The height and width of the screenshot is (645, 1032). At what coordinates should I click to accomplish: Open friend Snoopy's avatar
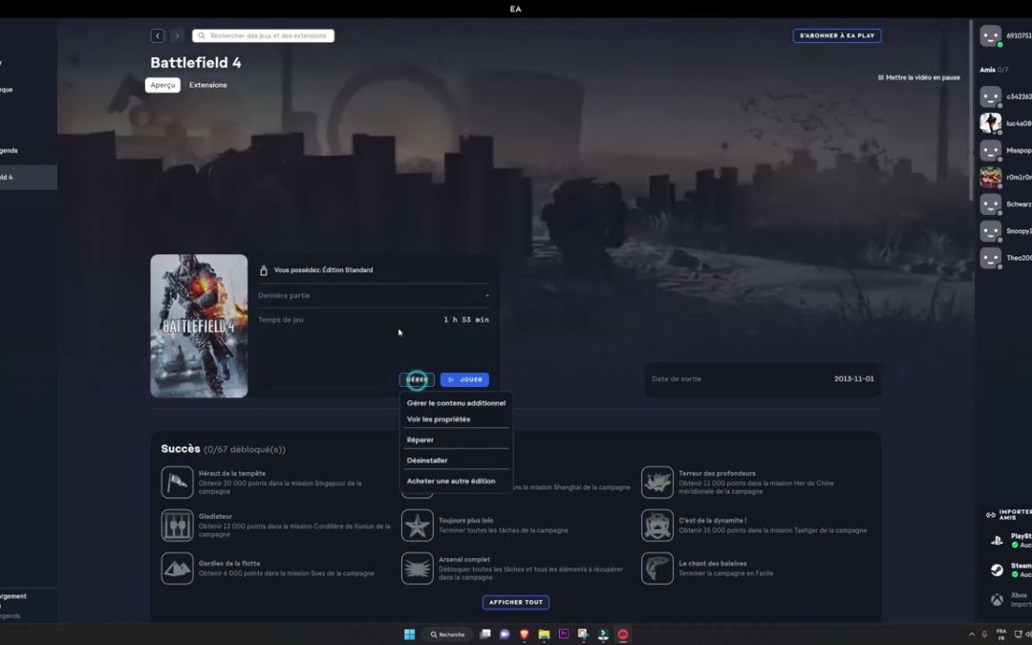click(x=991, y=231)
